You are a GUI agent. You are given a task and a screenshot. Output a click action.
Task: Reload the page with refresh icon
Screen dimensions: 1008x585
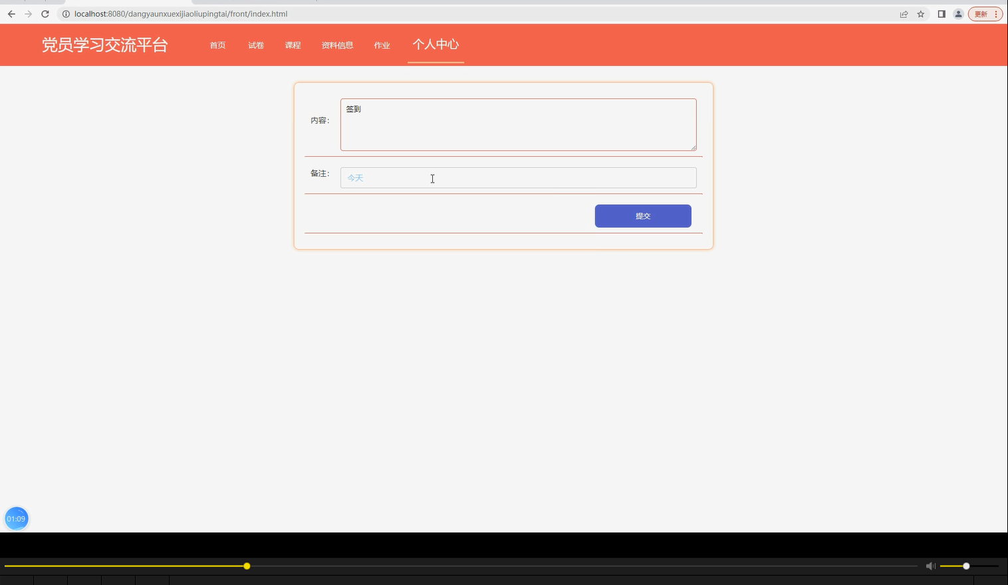click(45, 14)
